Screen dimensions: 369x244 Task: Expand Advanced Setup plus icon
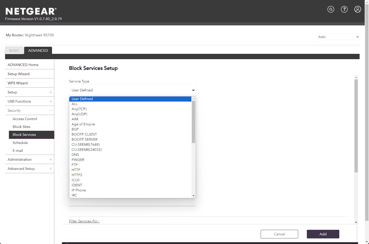tap(51, 169)
